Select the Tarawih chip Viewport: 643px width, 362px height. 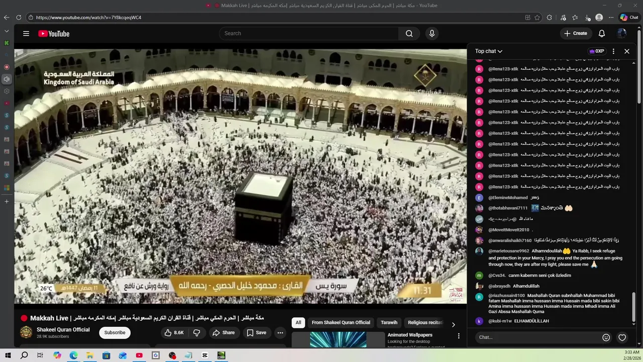click(x=389, y=323)
